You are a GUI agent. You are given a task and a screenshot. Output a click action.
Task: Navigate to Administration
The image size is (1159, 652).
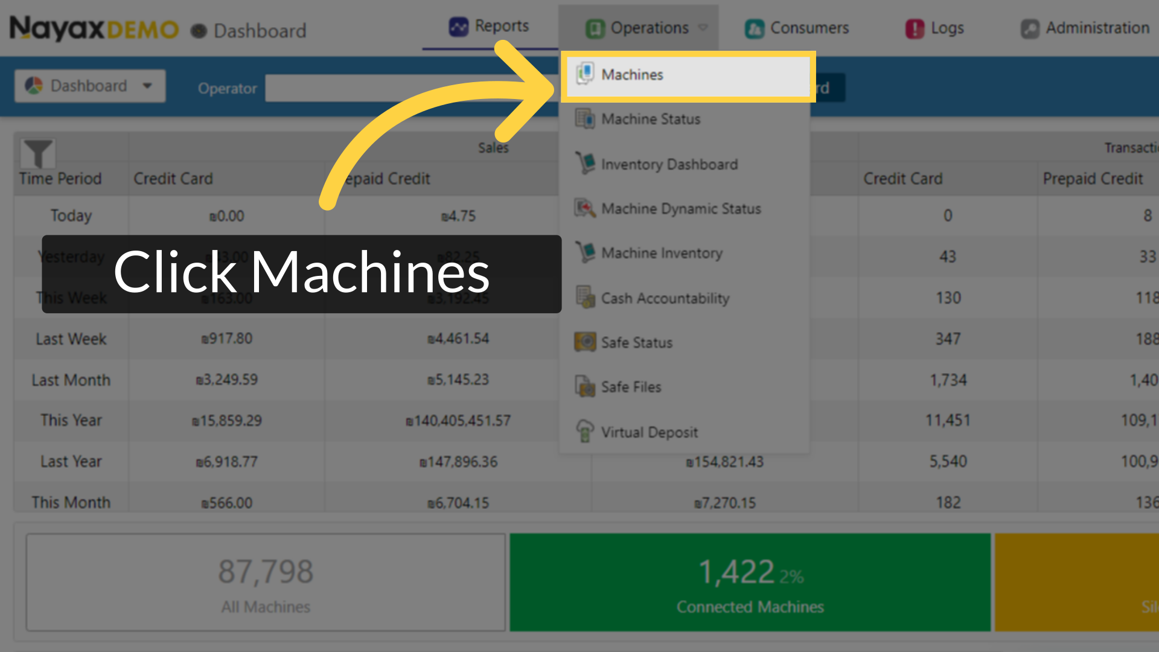(1082, 28)
